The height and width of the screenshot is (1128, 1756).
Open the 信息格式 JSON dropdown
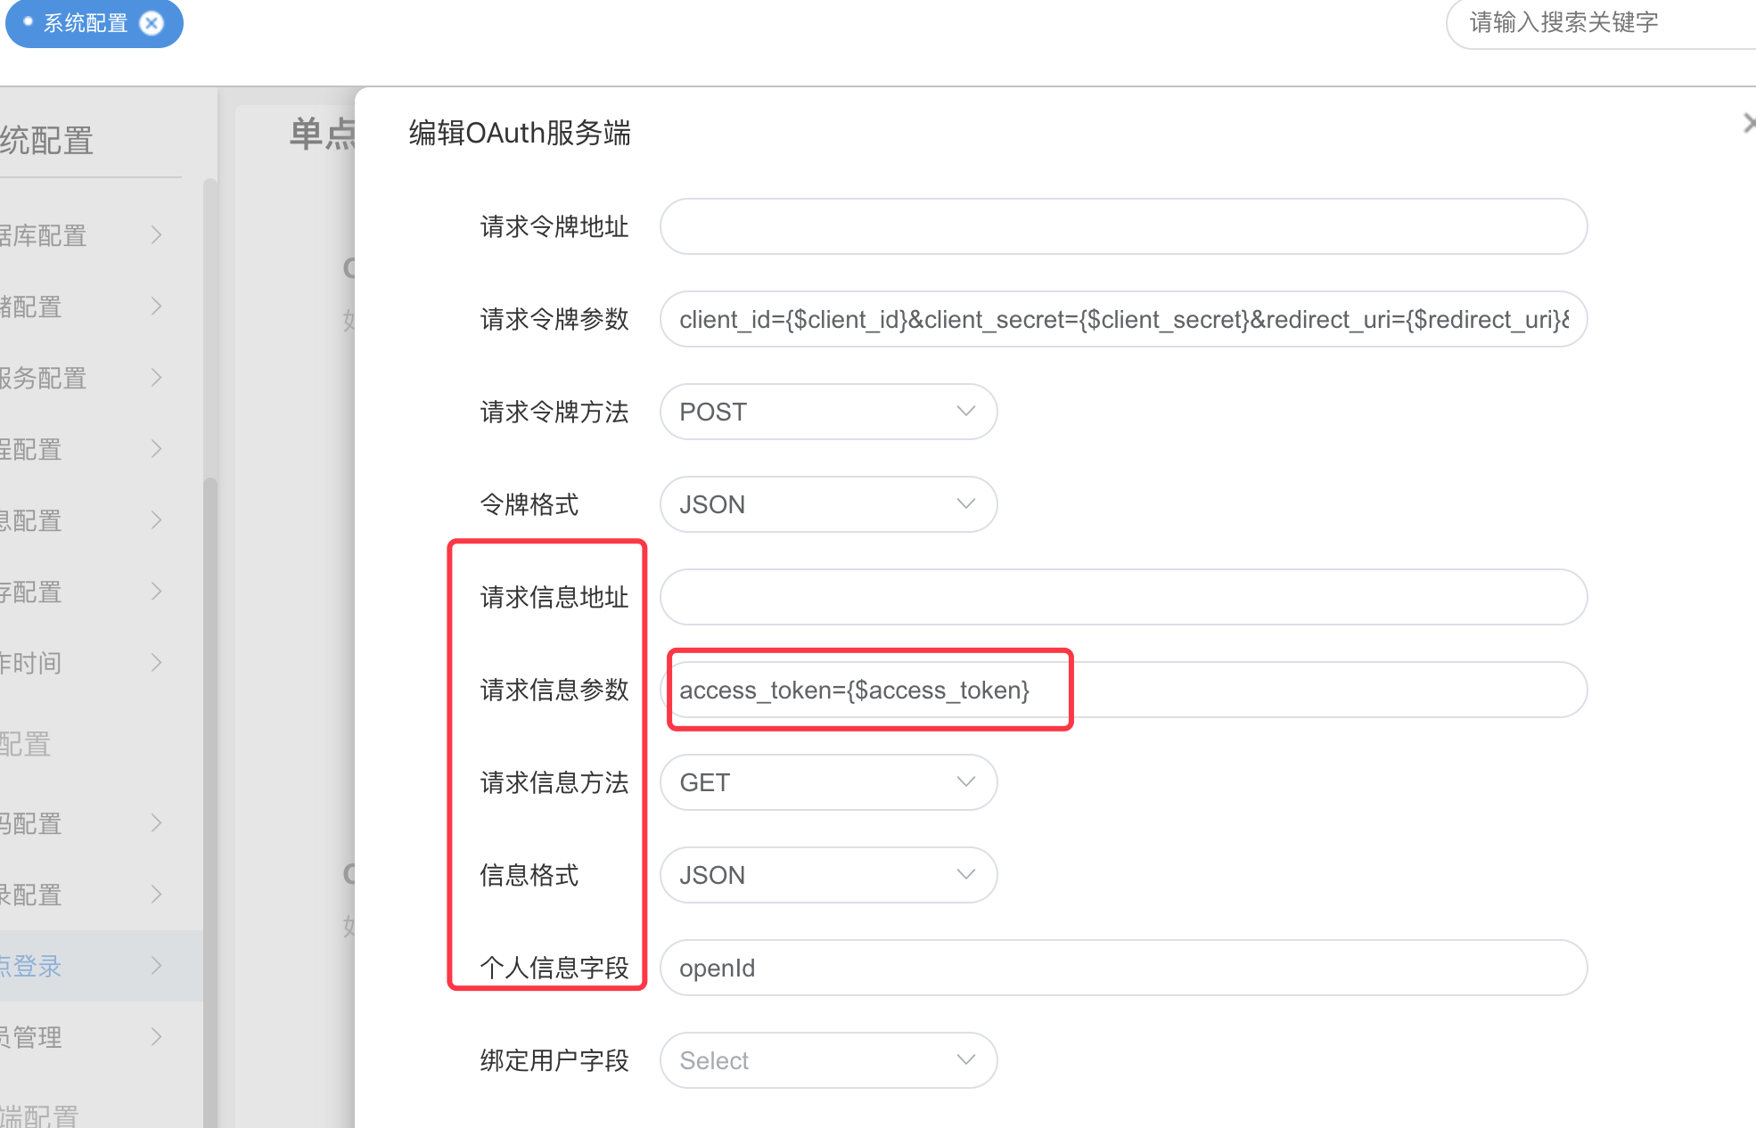pyautogui.click(x=828, y=875)
